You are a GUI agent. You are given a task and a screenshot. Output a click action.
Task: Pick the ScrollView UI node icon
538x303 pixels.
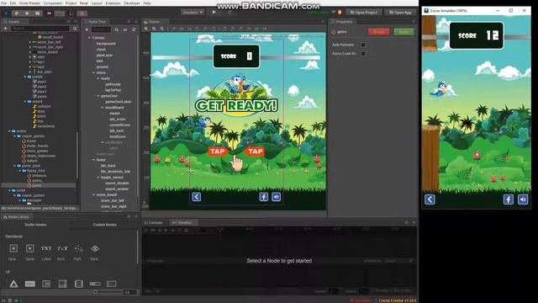pos(62,284)
